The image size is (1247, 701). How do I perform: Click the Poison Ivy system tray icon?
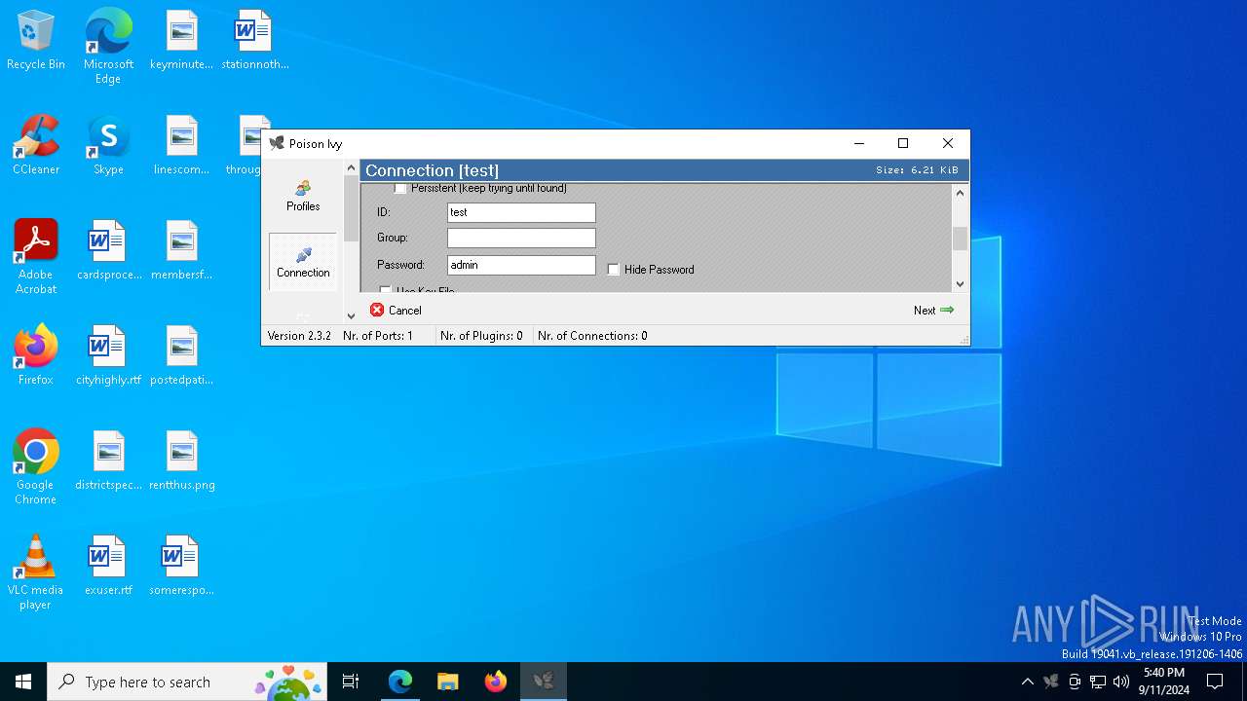point(1051,682)
